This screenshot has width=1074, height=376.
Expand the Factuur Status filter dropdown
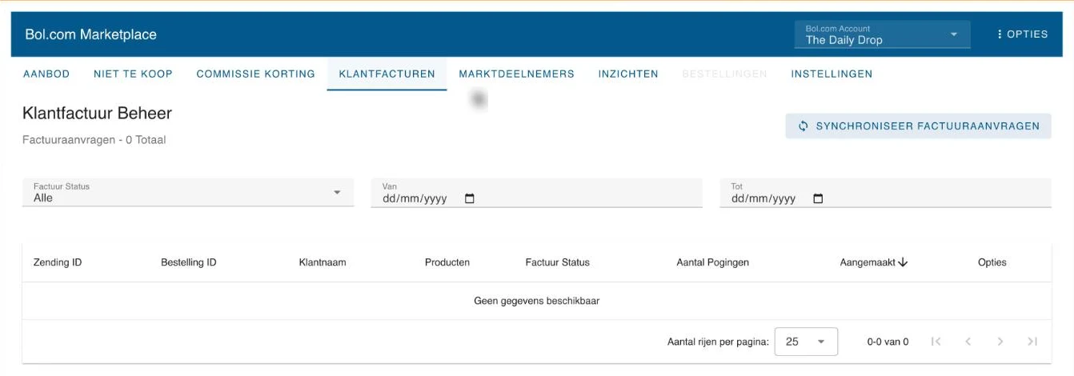(x=188, y=193)
